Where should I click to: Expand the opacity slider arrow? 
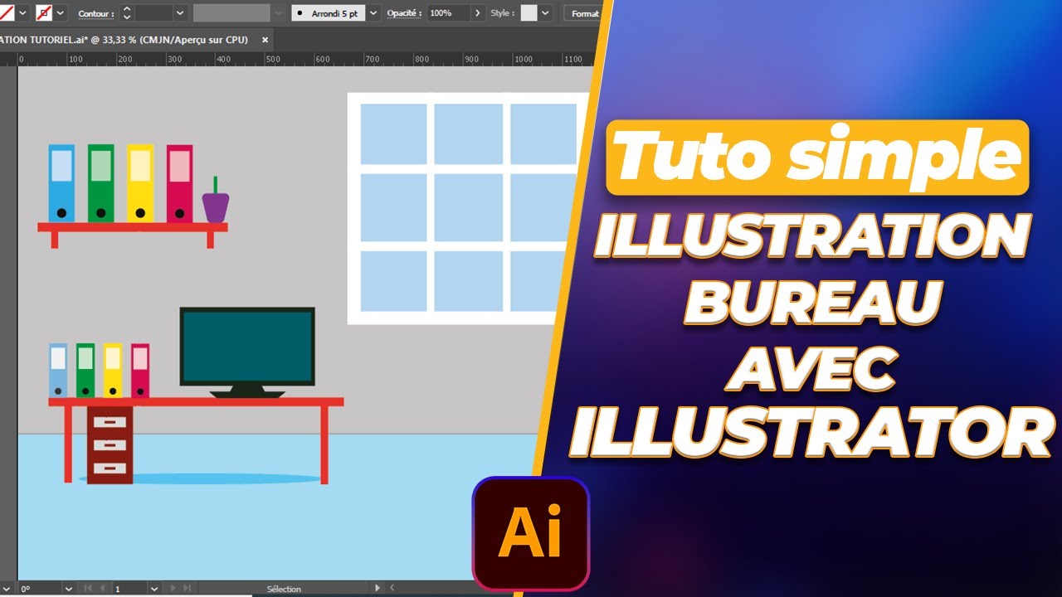(478, 13)
